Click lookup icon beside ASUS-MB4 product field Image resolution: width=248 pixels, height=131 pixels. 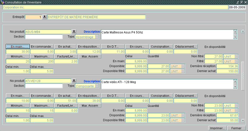coord(74,31)
